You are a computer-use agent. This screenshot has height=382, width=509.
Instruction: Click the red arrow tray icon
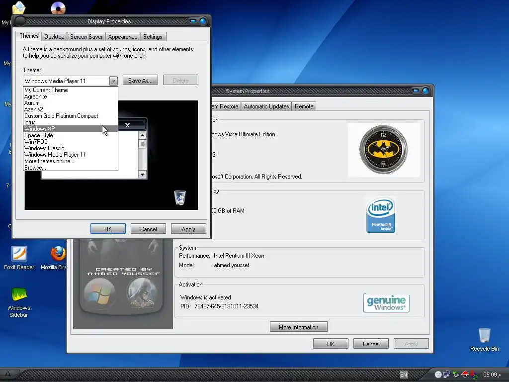click(x=465, y=375)
